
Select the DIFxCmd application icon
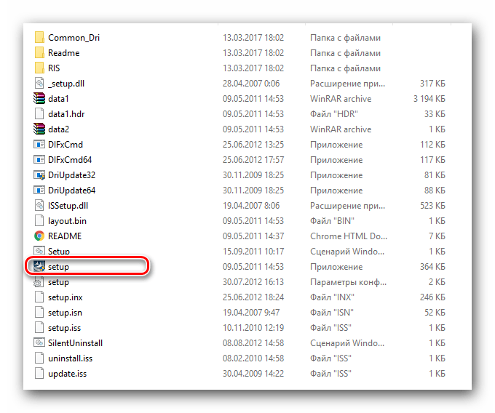point(39,145)
